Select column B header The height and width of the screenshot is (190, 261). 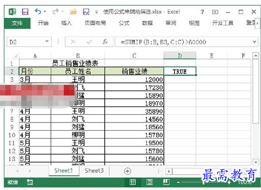point(78,56)
